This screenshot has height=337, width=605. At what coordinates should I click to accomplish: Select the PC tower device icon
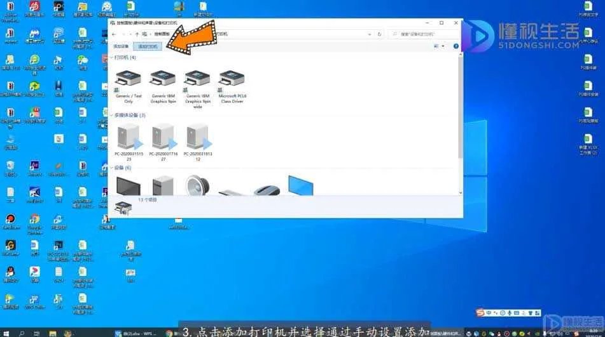[163, 185]
